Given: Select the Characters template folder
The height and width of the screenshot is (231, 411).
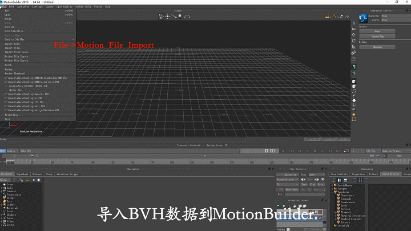Looking at the screenshot, I should (x=347, y=196).
